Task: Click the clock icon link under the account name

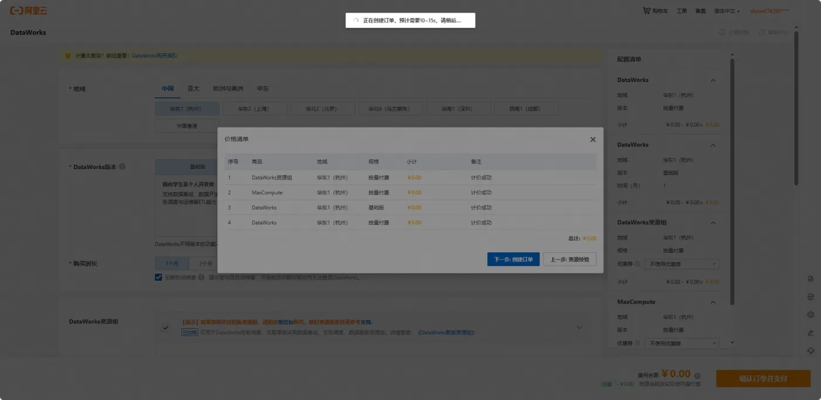Action: coord(775,32)
